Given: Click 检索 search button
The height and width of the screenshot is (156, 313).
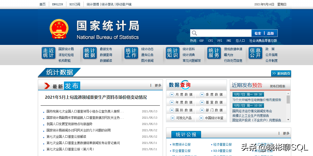Looking at the screenshot, I should pos(258,33).
